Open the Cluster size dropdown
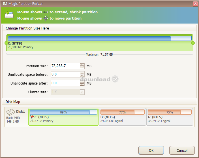The width and height of the screenshot is (199, 158). pyautogui.click(x=82, y=92)
